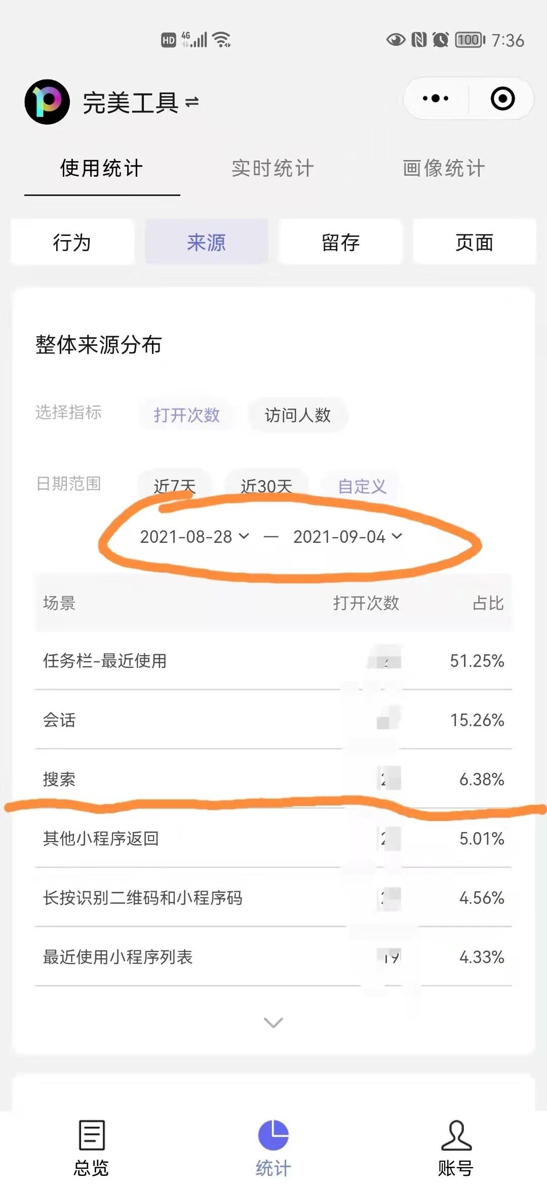Tap the Wi-Fi status icon
Viewport: 547px width, 1185px height.
coord(222,39)
